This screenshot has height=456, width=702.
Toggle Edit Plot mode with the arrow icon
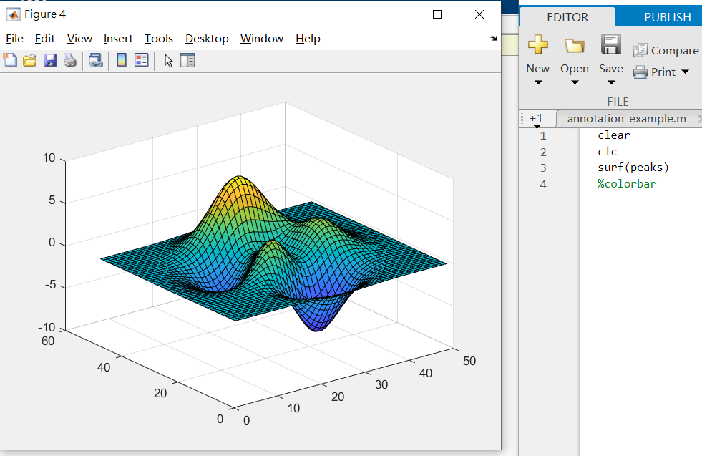coord(167,60)
